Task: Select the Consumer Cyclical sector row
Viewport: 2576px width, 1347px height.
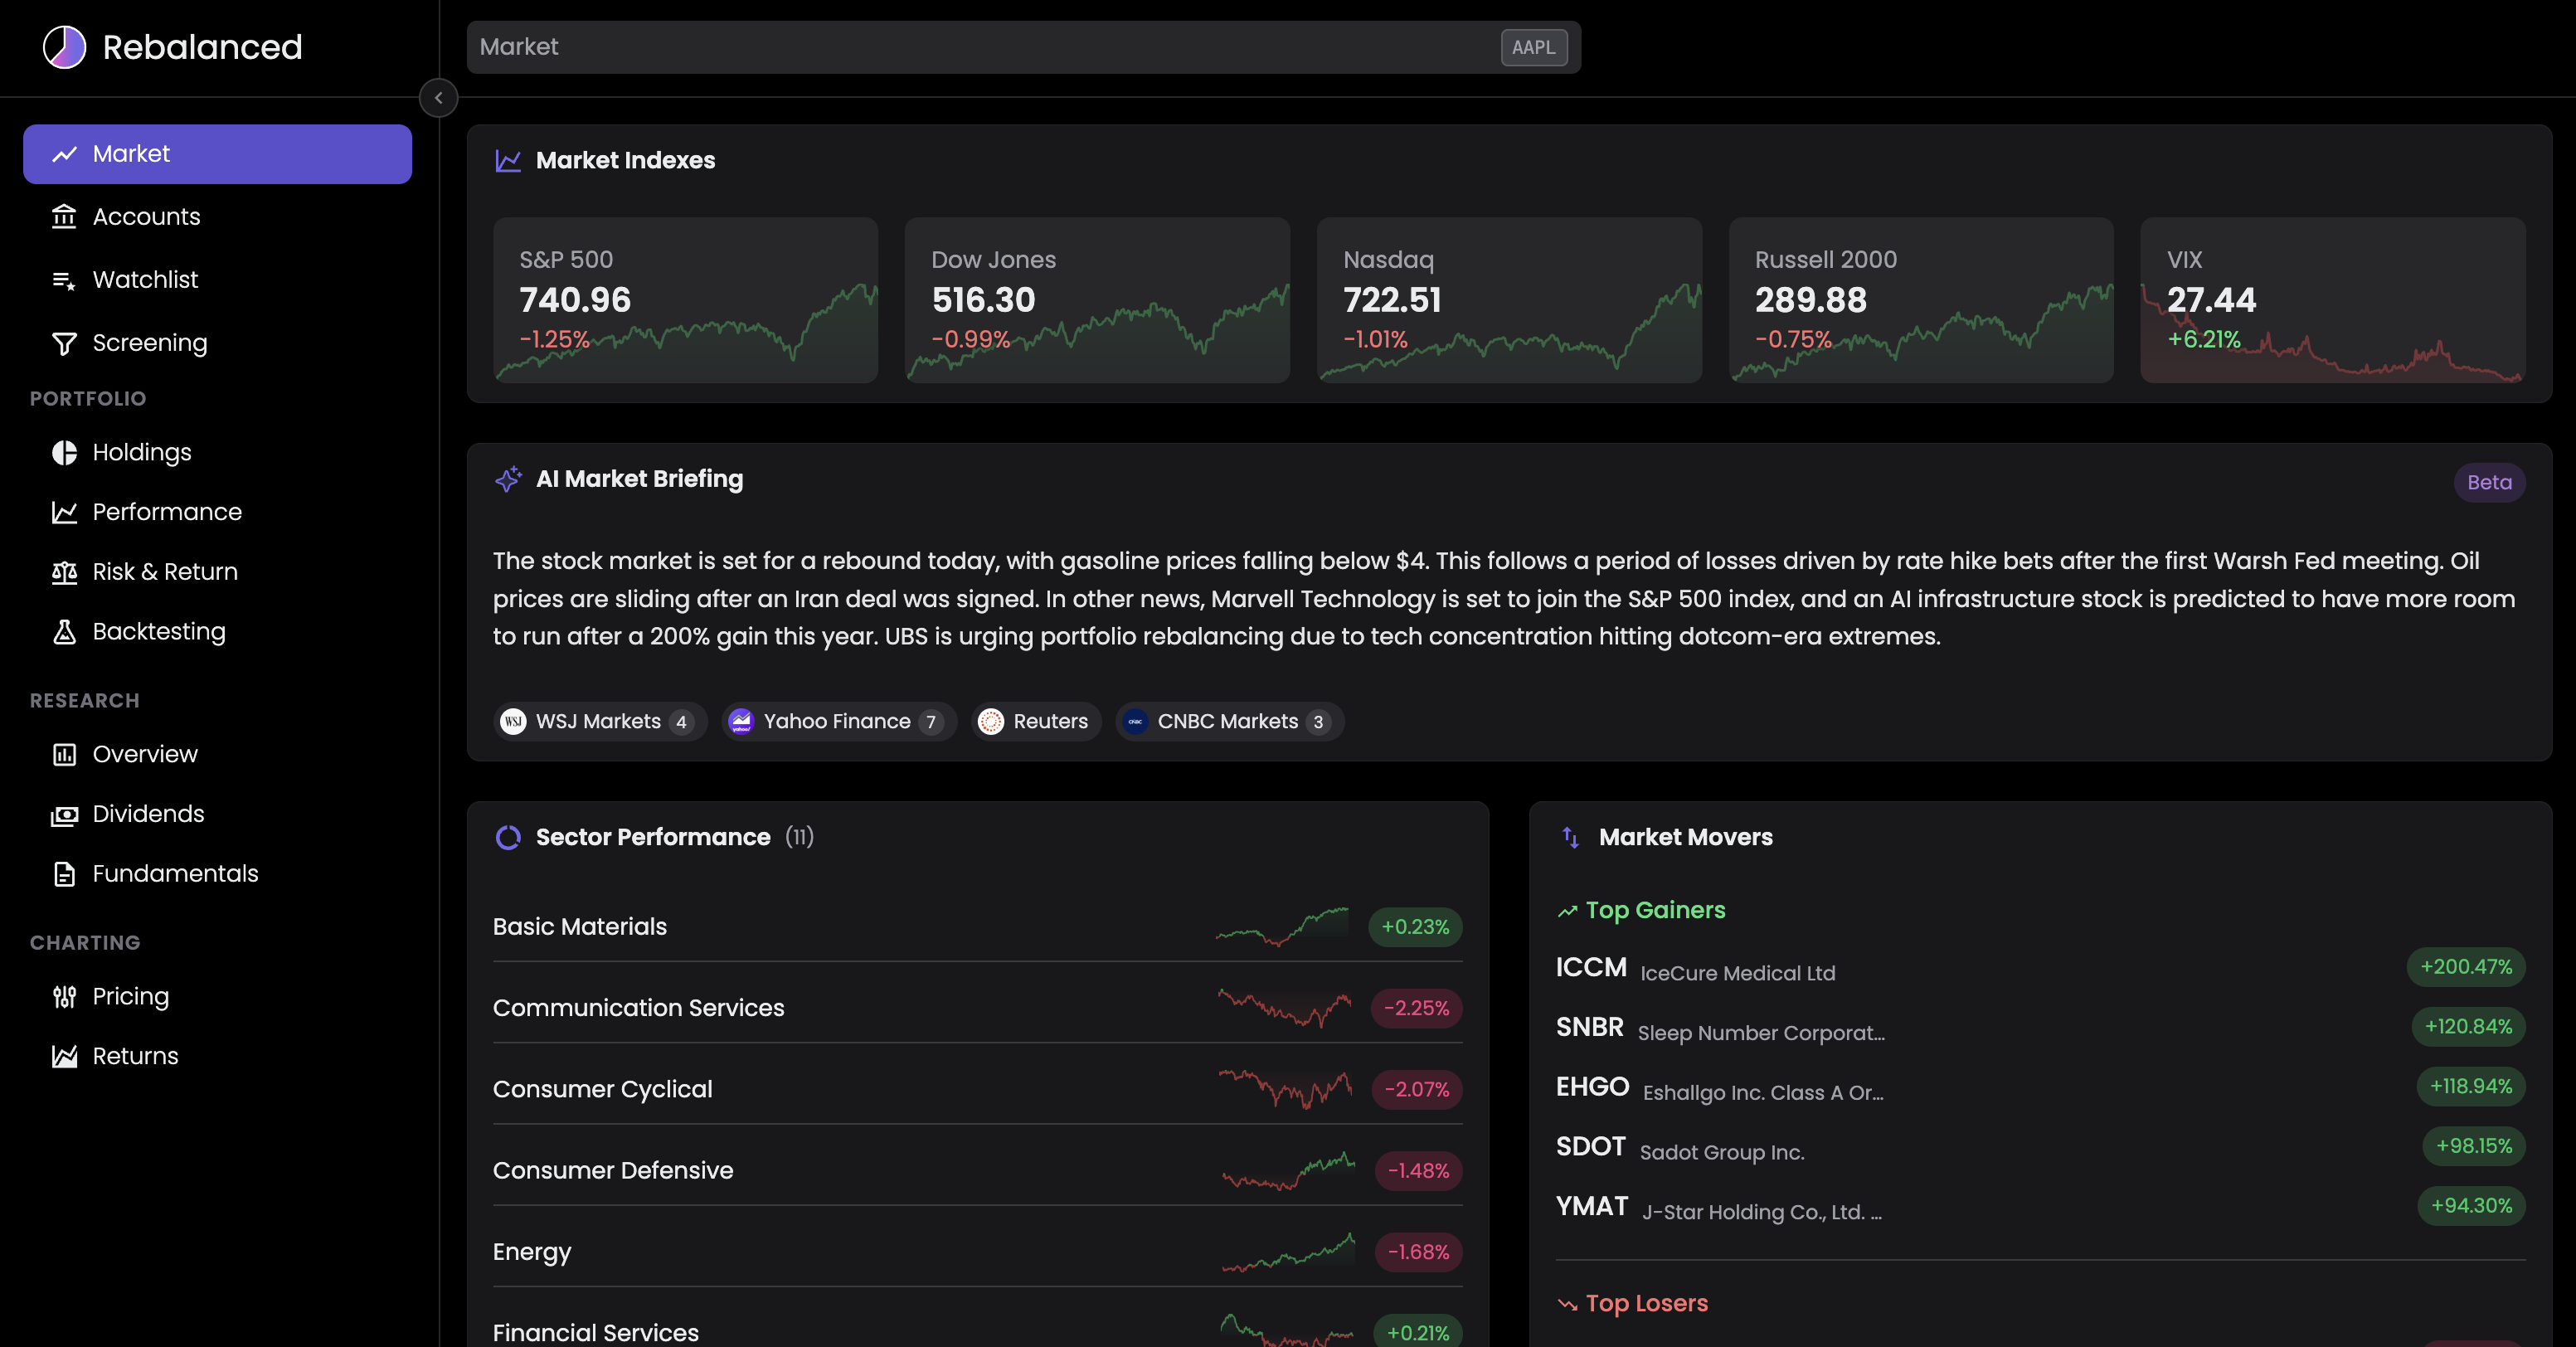Action: pyautogui.click(x=977, y=1089)
